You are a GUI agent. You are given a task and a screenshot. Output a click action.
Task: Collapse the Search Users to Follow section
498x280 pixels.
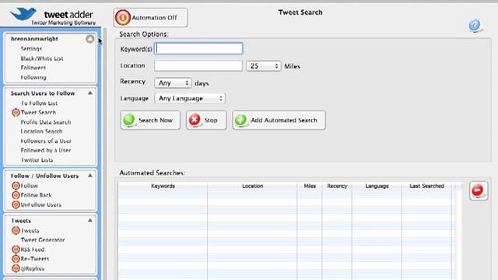pos(90,93)
